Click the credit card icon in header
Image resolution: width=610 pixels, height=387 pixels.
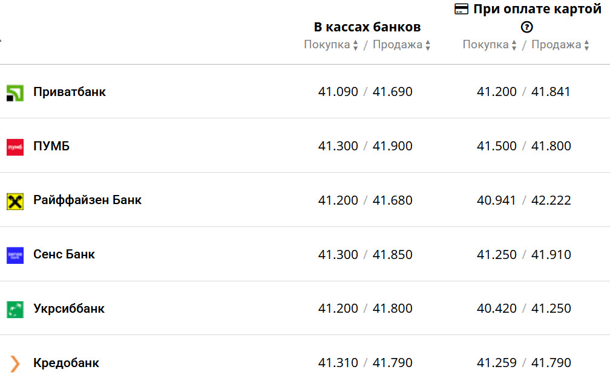tap(462, 9)
